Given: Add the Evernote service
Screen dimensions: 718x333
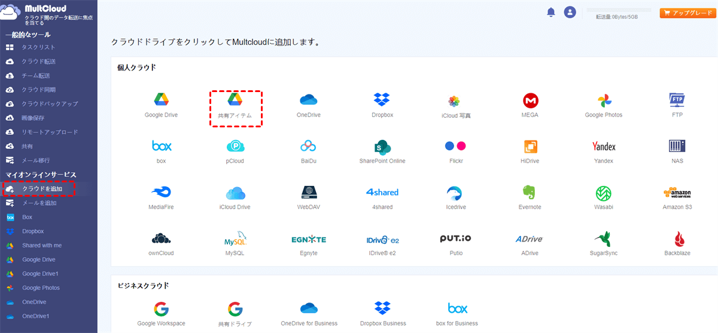Looking at the screenshot, I should [530, 192].
